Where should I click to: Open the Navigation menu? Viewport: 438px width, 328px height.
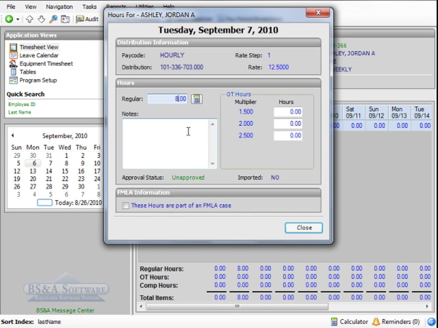[x=59, y=7]
